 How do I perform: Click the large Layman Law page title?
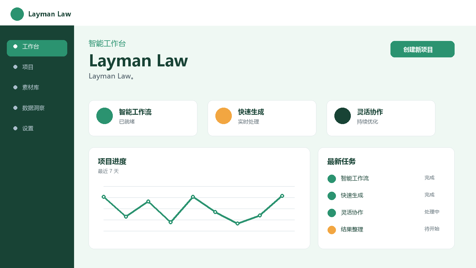139,61
